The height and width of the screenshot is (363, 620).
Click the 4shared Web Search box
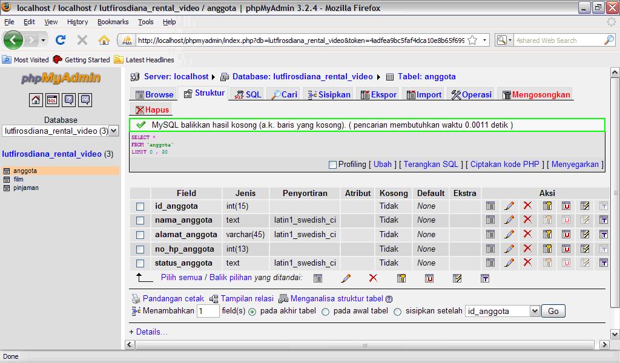click(559, 41)
